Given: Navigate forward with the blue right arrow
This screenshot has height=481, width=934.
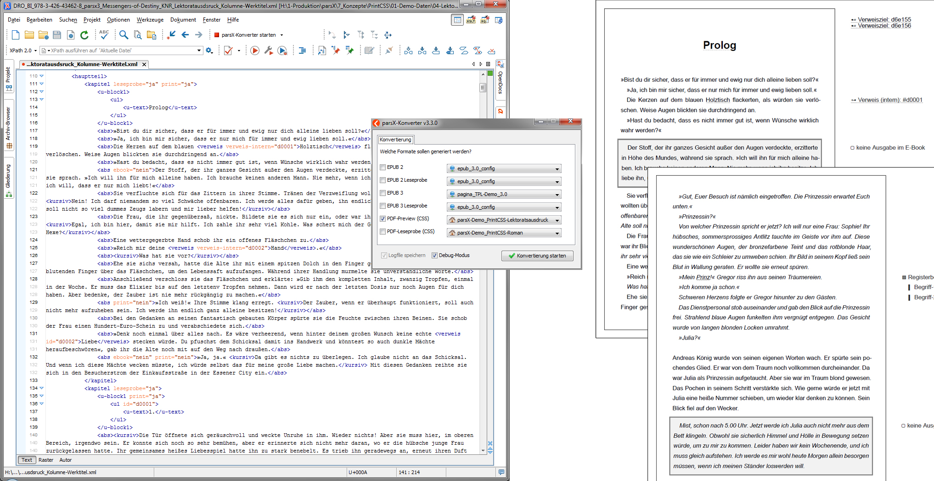Looking at the screenshot, I should [198, 35].
